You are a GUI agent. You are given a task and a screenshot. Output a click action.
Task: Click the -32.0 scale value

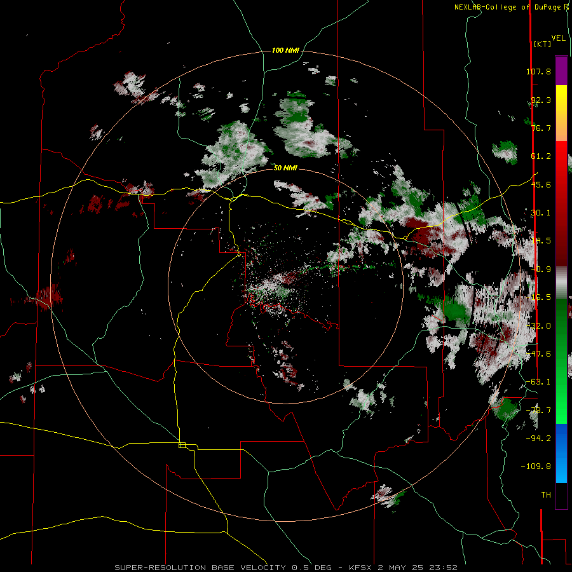click(x=538, y=326)
